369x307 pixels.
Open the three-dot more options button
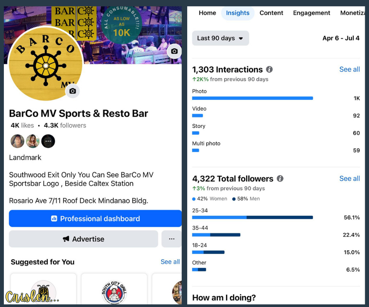[x=172, y=239]
